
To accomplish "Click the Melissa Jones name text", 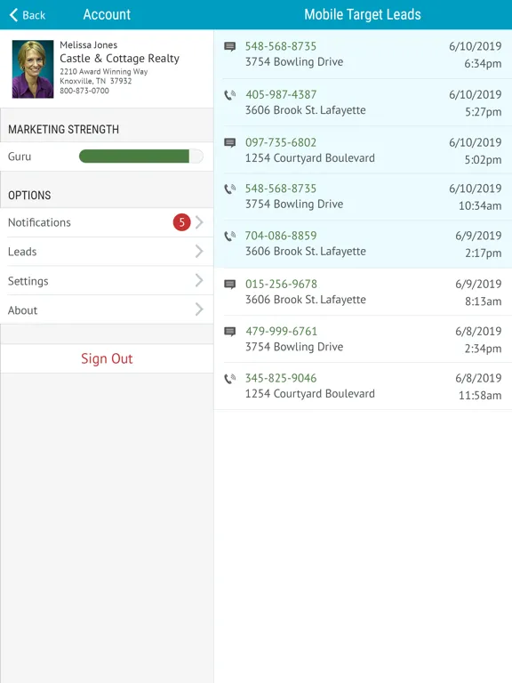I will [x=88, y=44].
